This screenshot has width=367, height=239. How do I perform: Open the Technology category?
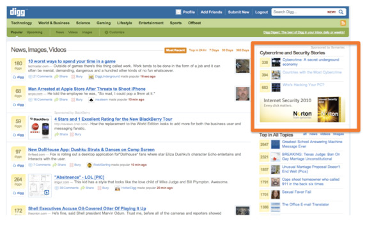(21, 23)
